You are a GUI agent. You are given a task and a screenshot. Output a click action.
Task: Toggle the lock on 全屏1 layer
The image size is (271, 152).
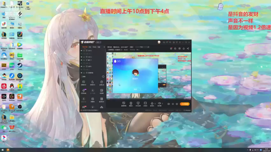tap(84, 66)
